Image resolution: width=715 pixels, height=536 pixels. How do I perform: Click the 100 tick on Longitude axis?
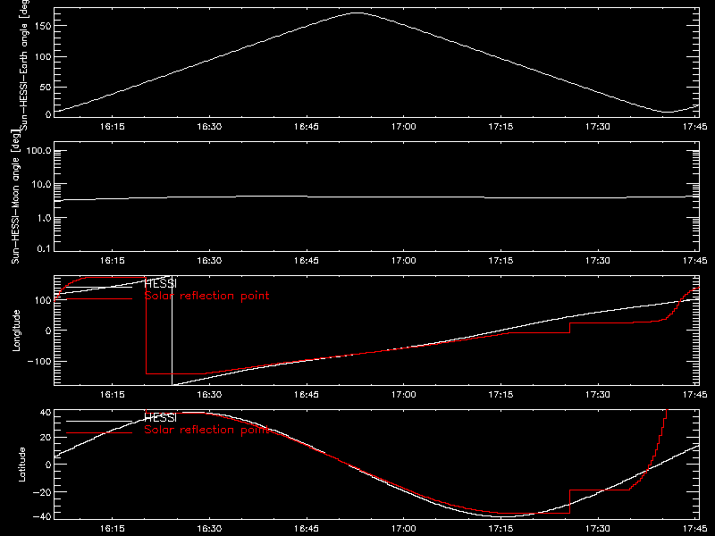pos(42,300)
